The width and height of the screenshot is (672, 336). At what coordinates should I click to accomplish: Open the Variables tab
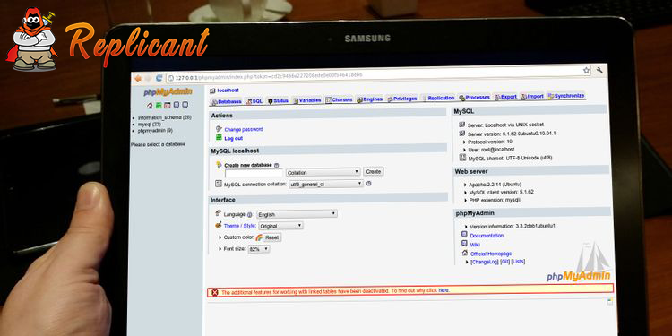(x=307, y=100)
